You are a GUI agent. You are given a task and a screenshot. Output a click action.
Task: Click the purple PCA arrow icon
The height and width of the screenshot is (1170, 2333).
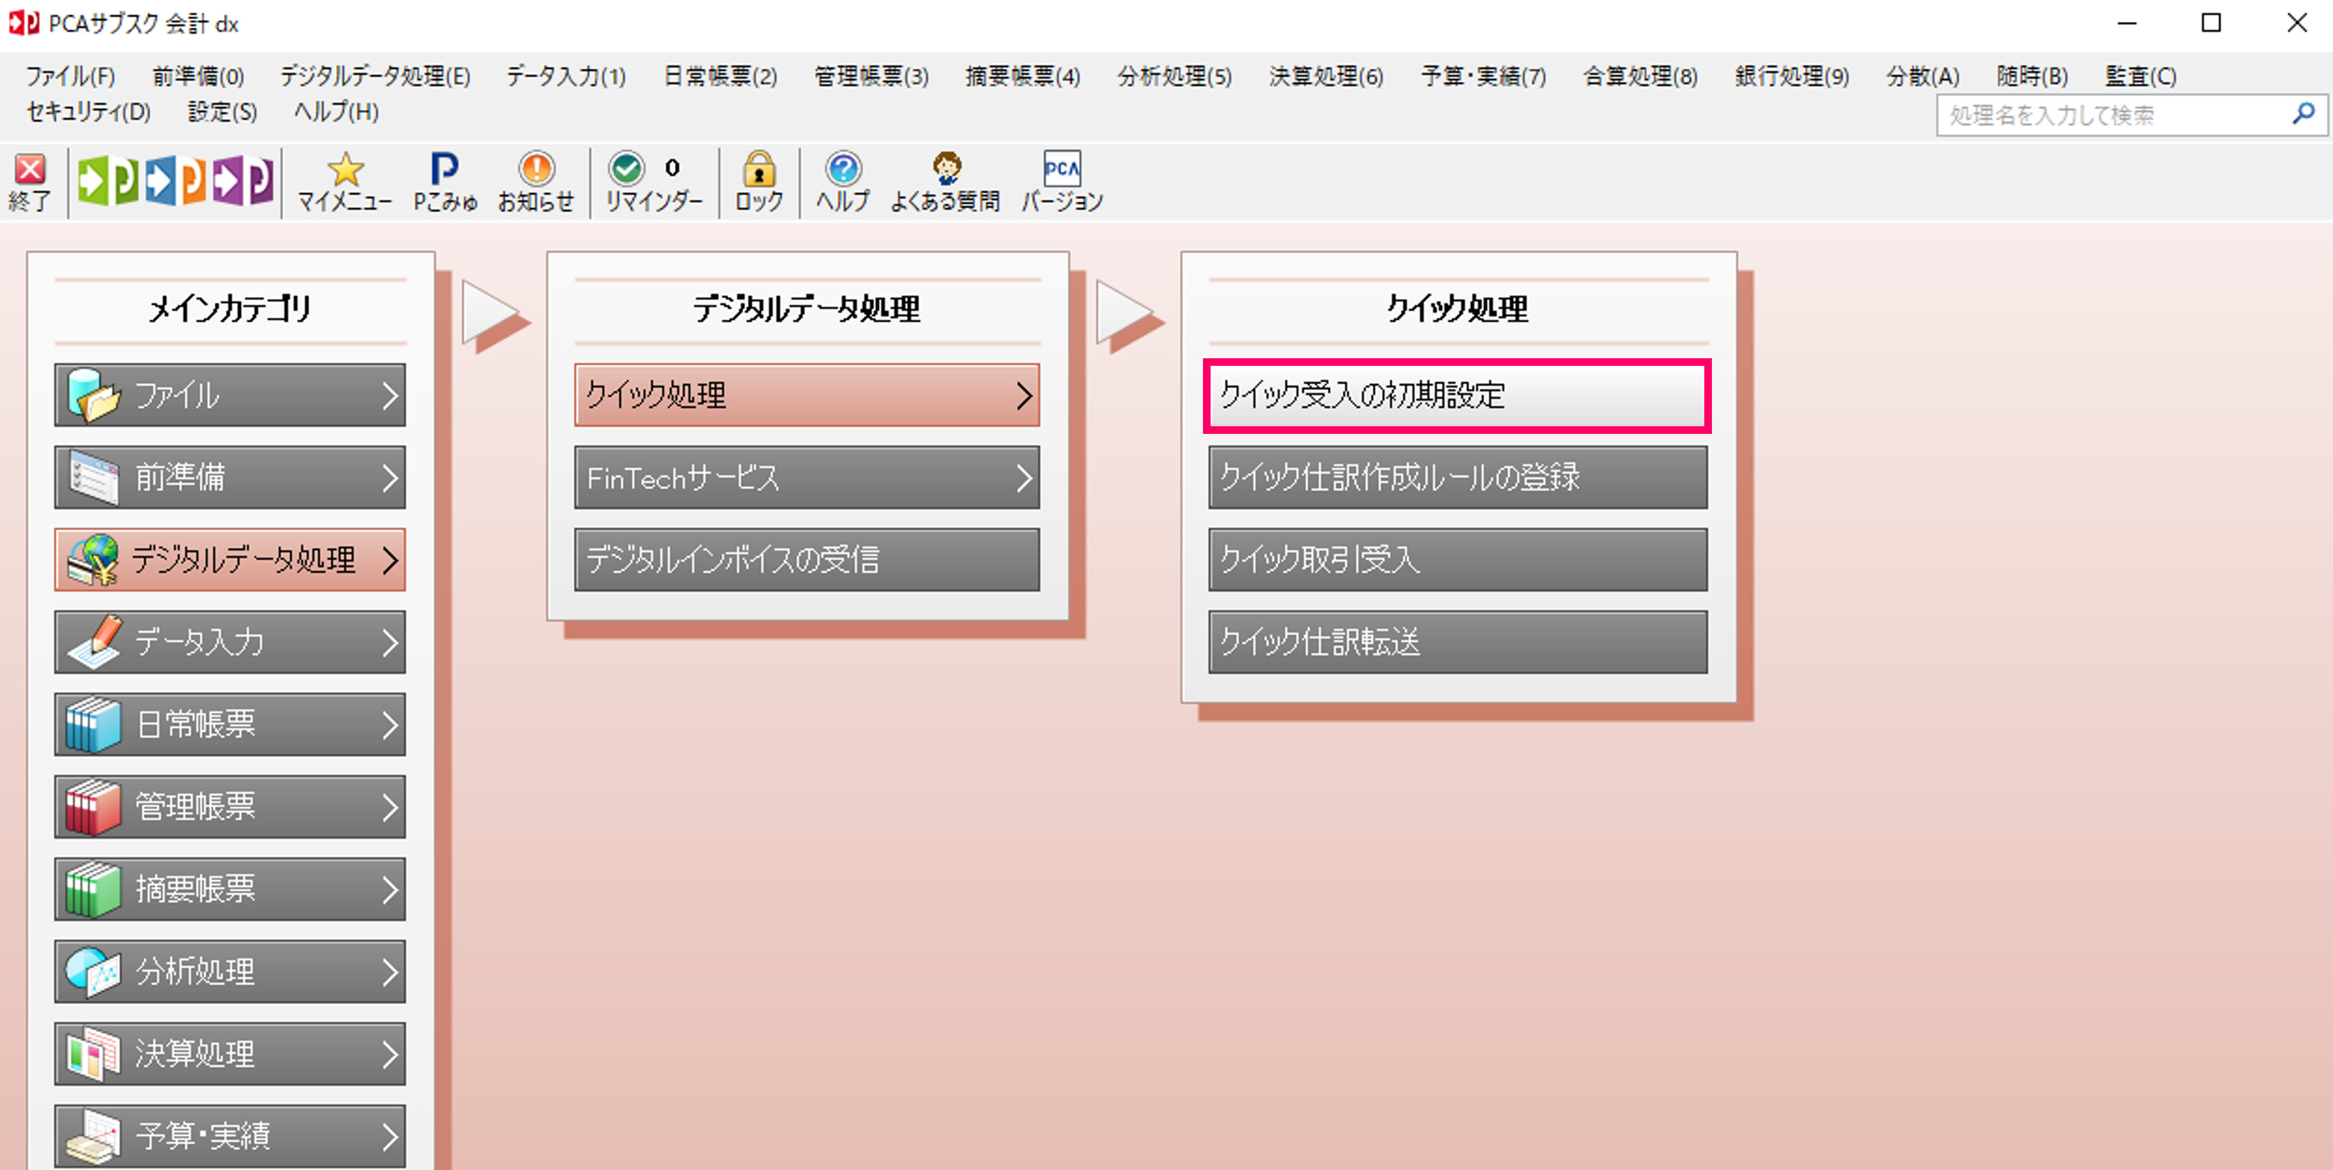[x=243, y=180]
